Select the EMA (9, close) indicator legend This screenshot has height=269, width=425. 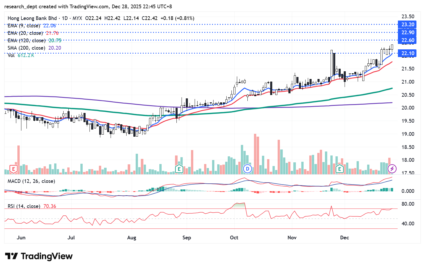tap(24, 26)
